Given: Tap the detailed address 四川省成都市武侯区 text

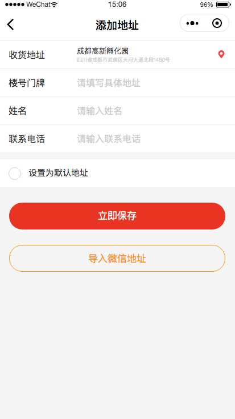Looking at the screenshot, I should point(123,60).
